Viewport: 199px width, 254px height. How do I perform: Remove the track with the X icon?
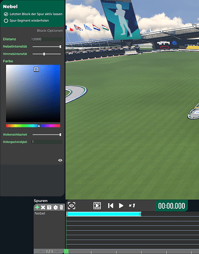click(x=43, y=207)
